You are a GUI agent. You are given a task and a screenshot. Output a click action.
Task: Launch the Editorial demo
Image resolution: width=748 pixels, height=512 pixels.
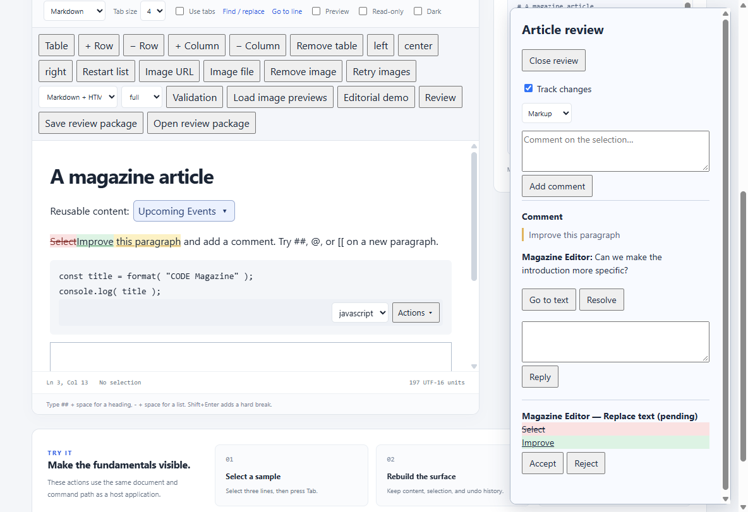click(x=376, y=97)
